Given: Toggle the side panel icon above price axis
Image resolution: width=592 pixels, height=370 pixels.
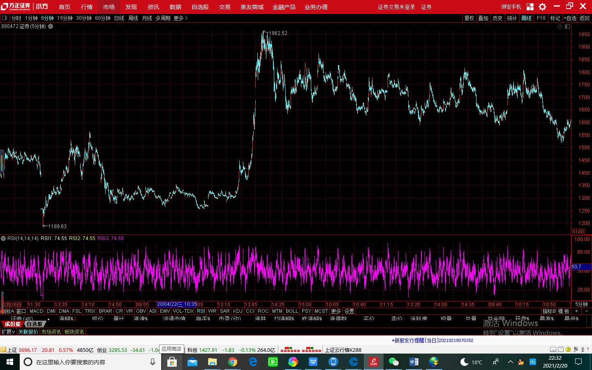Looking at the screenshot, I should [567, 26].
